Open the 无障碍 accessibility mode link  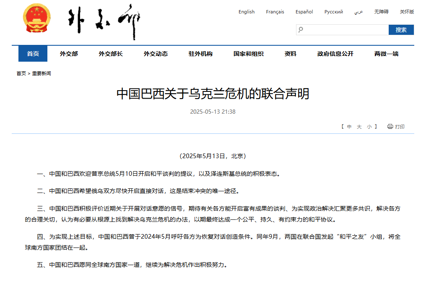coord(381,12)
